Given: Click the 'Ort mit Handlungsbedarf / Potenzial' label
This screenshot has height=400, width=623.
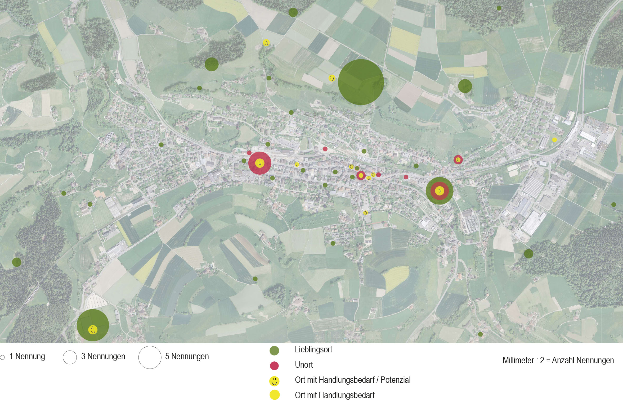Looking at the screenshot, I should pyautogui.click(x=353, y=380).
